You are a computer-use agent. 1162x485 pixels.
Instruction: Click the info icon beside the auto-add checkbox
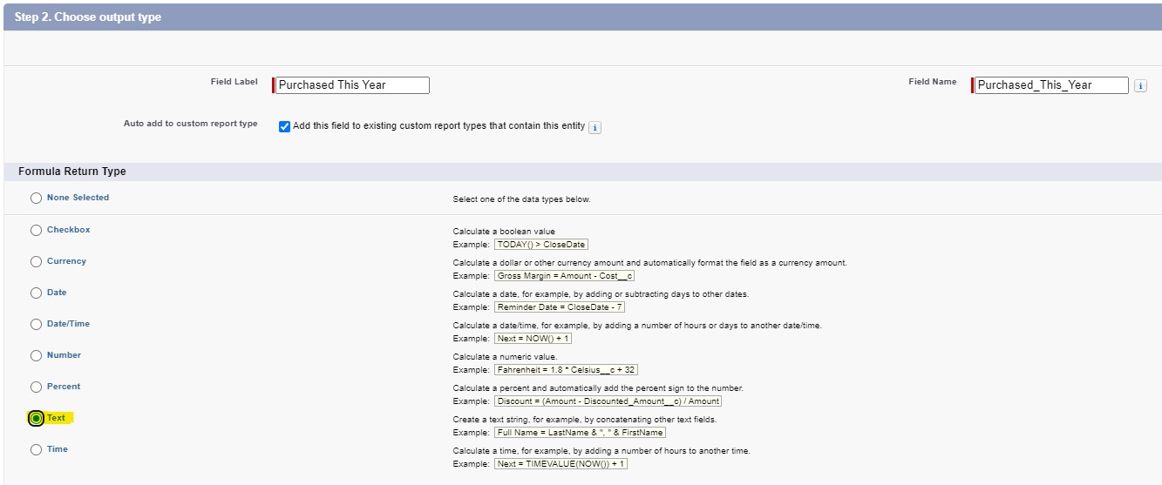tap(595, 127)
